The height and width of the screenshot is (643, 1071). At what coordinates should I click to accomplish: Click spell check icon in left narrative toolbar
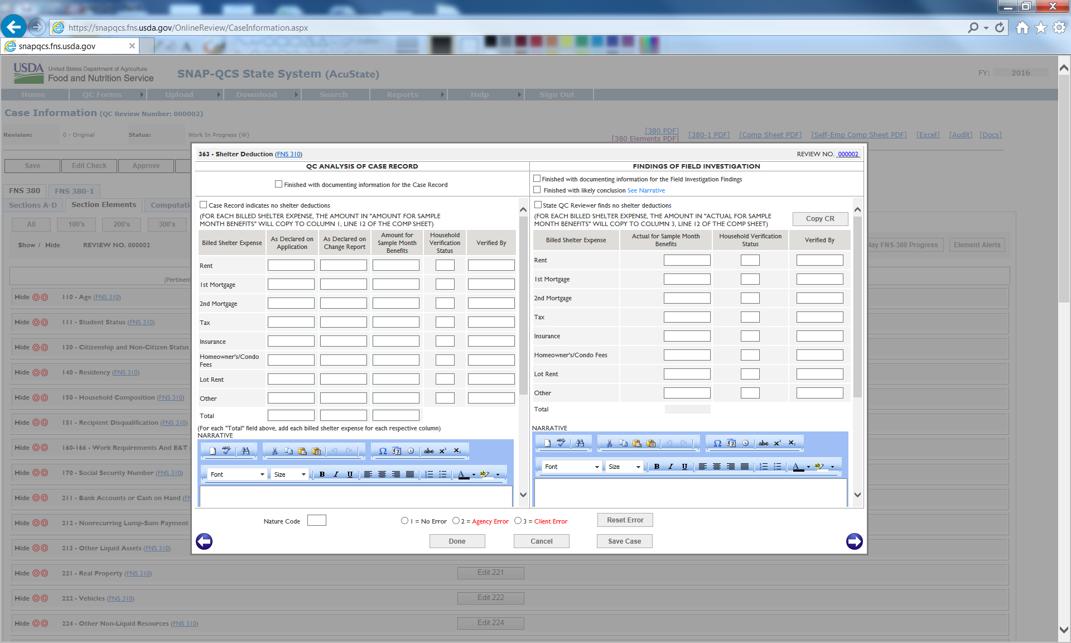(x=226, y=450)
